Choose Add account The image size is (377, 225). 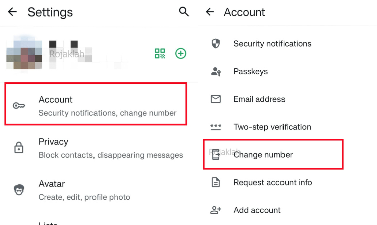[x=257, y=210]
